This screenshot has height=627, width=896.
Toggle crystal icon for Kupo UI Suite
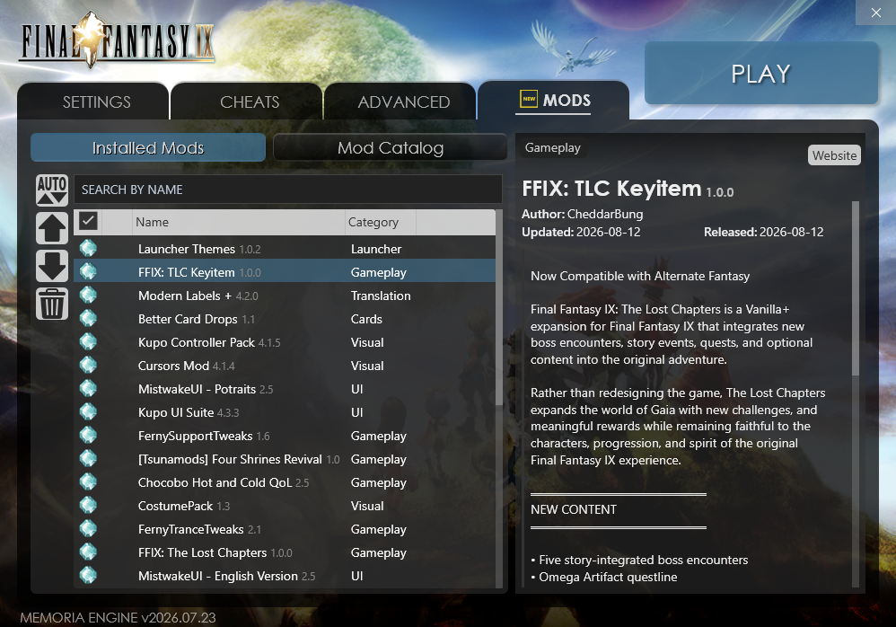pos(88,412)
